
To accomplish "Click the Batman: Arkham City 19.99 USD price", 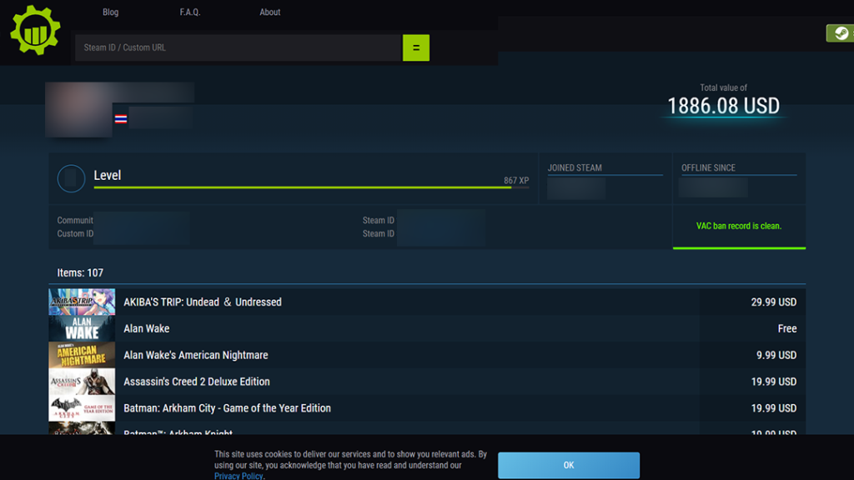I will pyautogui.click(x=773, y=408).
